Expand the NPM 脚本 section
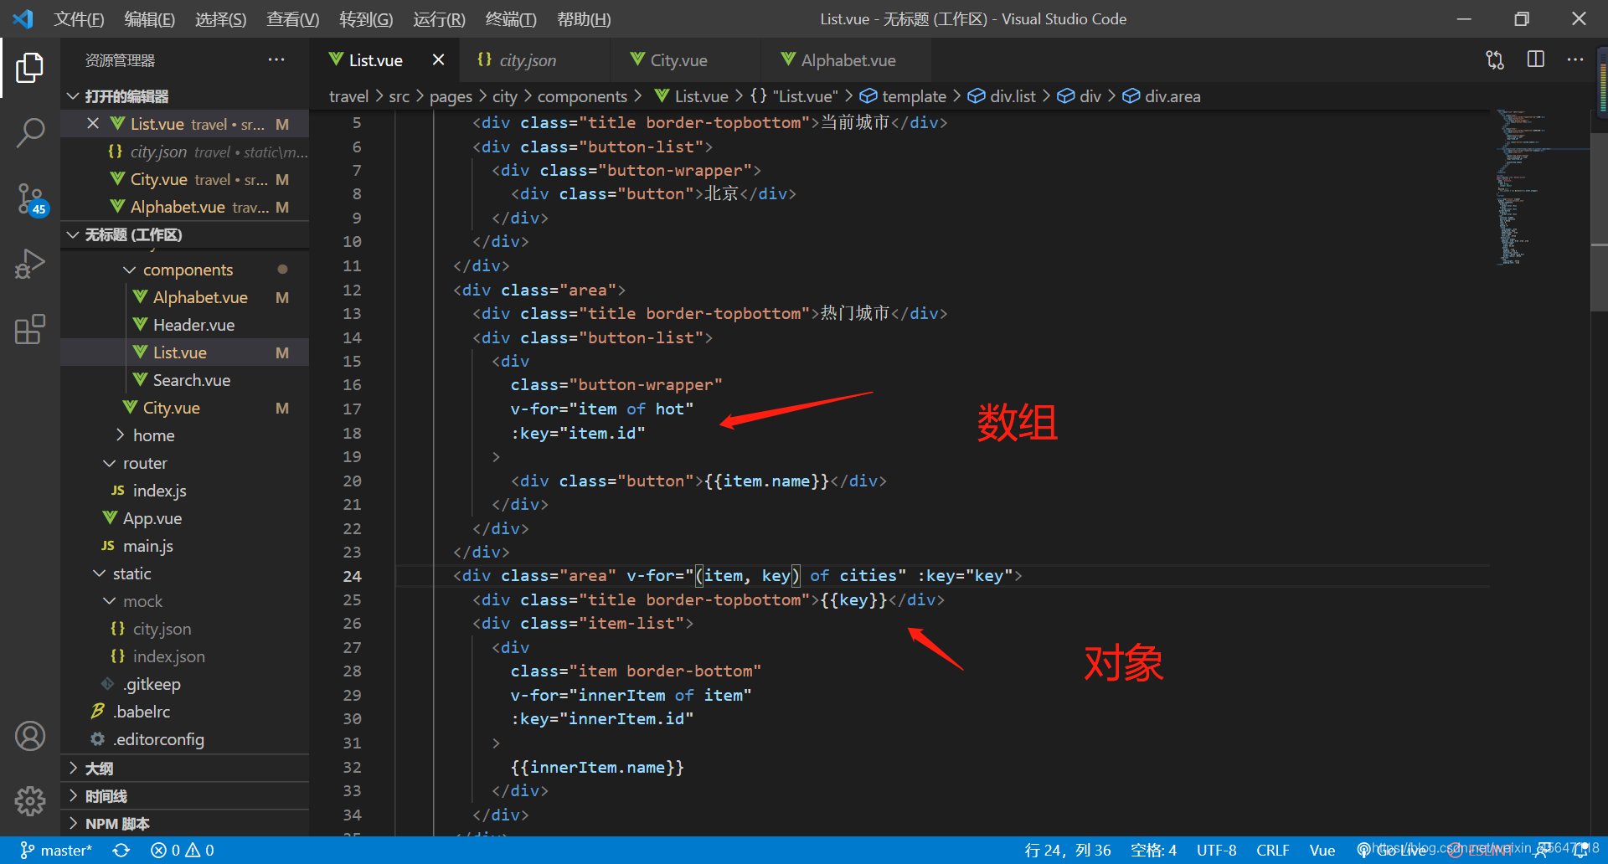Screen dimensions: 1608x864 [x=185, y=824]
